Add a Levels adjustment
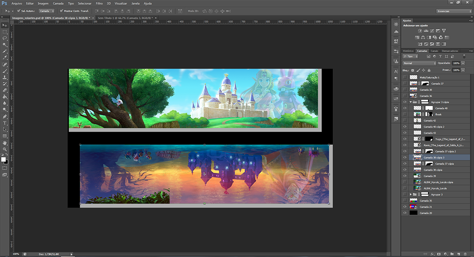474x257 pixels. coord(426,31)
